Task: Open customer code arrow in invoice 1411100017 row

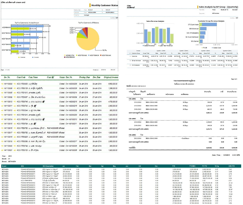Action: [15, 133]
